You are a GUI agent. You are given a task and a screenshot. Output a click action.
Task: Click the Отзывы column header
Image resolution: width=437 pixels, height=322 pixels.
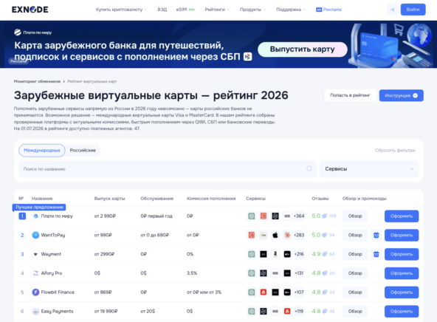[x=320, y=199]
